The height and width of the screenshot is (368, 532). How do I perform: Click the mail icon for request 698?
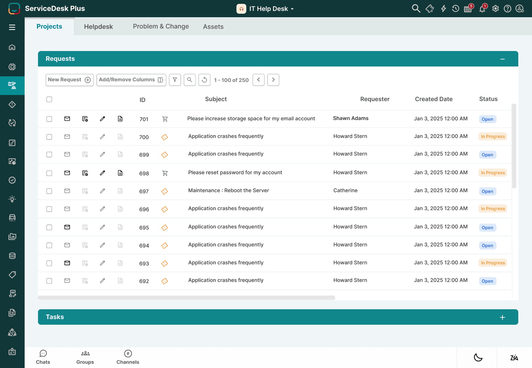[67, 173]
